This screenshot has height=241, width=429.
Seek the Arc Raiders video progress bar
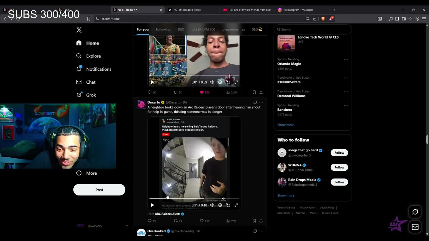[194, 198]
